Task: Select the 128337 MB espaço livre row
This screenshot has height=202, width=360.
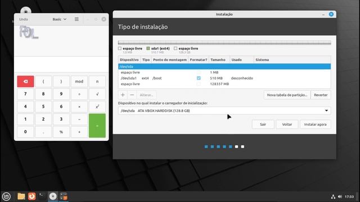Action: pyautogui.click(x=224, y=84)
